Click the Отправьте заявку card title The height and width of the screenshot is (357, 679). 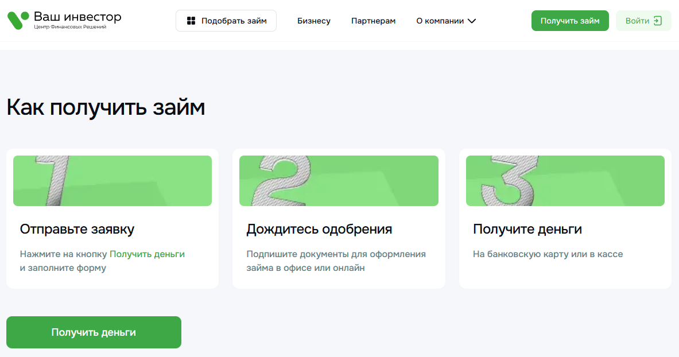tap(77, 230)
